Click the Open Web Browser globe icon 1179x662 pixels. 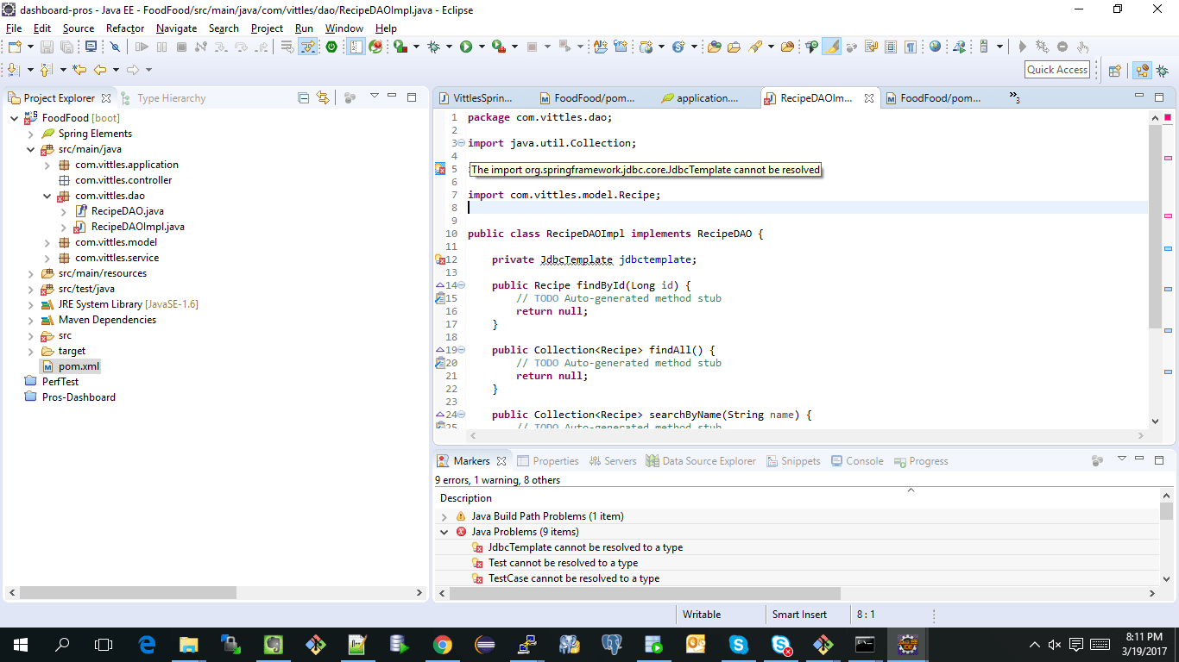pos(935,47)
